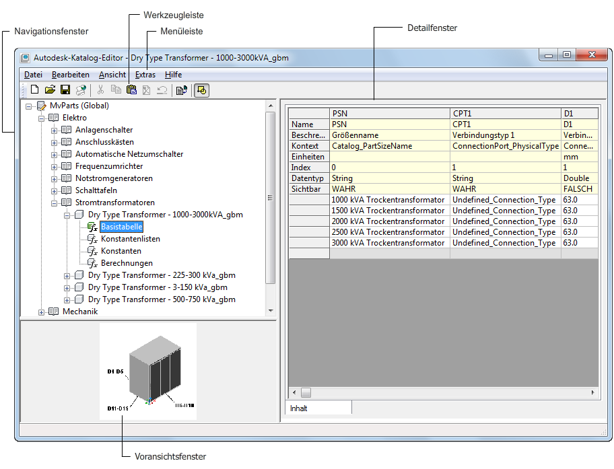614x469 pixels.
Task: Click the application icon in the title bar
Action: coord(25,58)
